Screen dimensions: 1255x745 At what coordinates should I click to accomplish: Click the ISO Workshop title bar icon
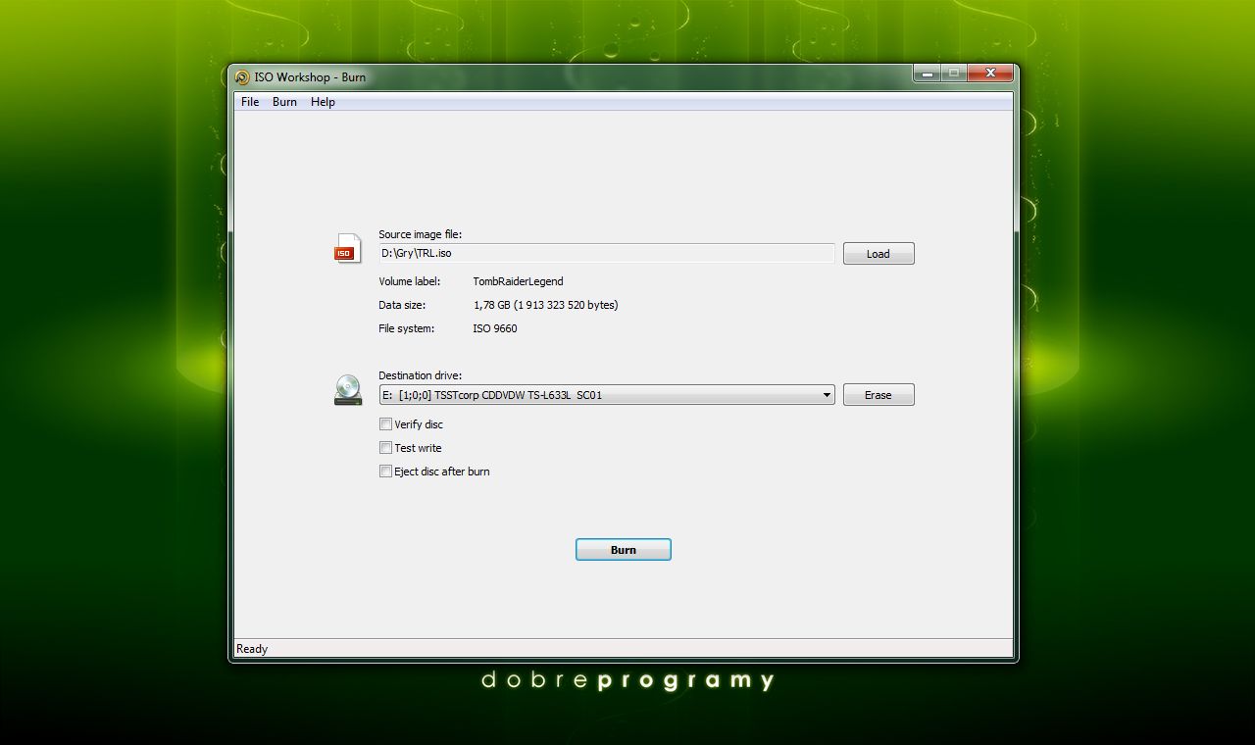click(x=242, y=77)
